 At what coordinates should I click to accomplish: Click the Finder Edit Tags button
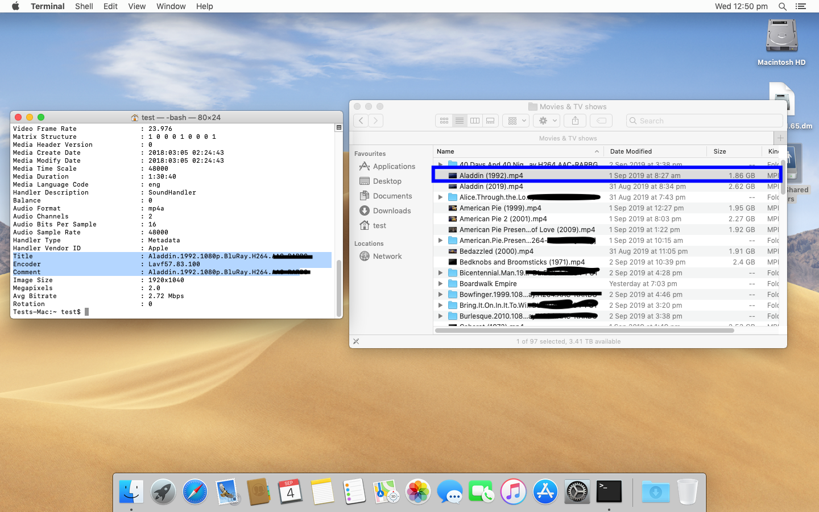601,121
